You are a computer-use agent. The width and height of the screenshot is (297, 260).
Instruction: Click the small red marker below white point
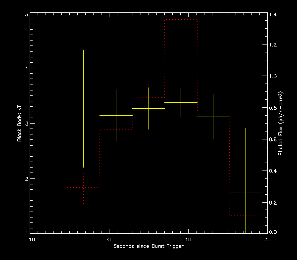pos(116,145)
